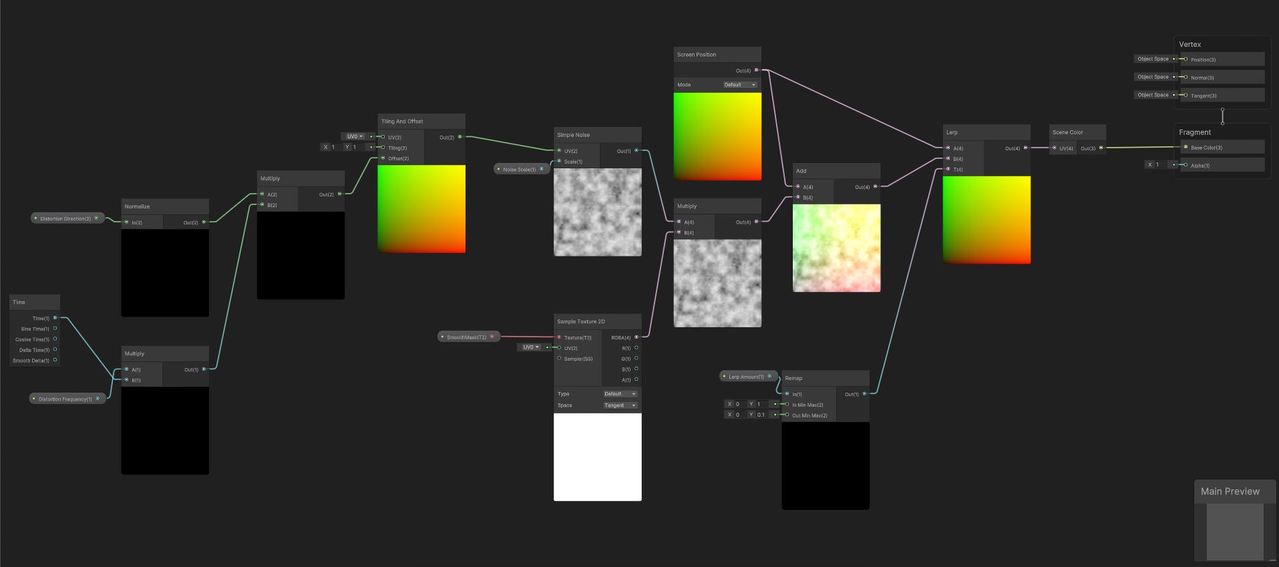Open the UV0 dropdown beside Tiling And Offset

click(354, 136)
